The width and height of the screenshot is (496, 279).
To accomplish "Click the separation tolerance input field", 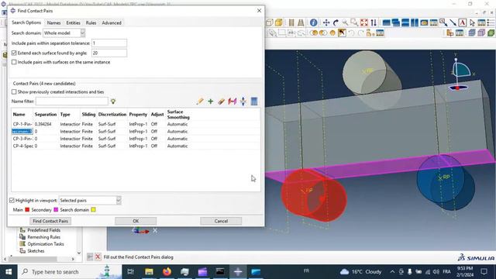I will [x=109, y=43].
